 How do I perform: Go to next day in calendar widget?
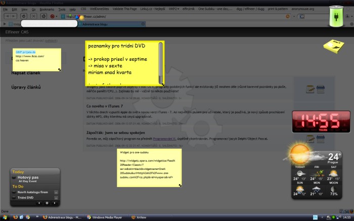pos(55,203)
